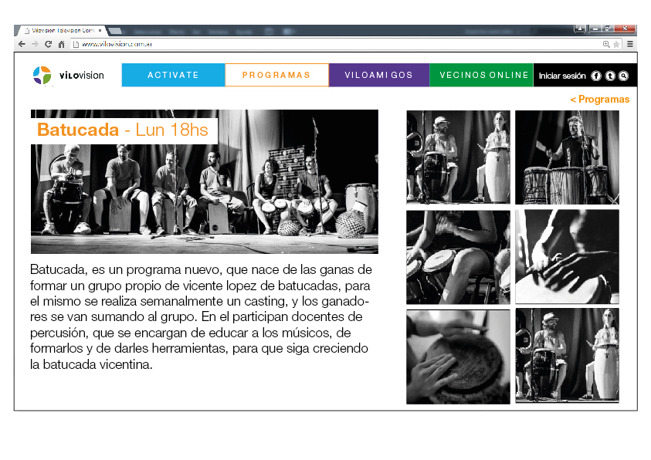Open the Facebook page via its icon

[x=595, y=76]
